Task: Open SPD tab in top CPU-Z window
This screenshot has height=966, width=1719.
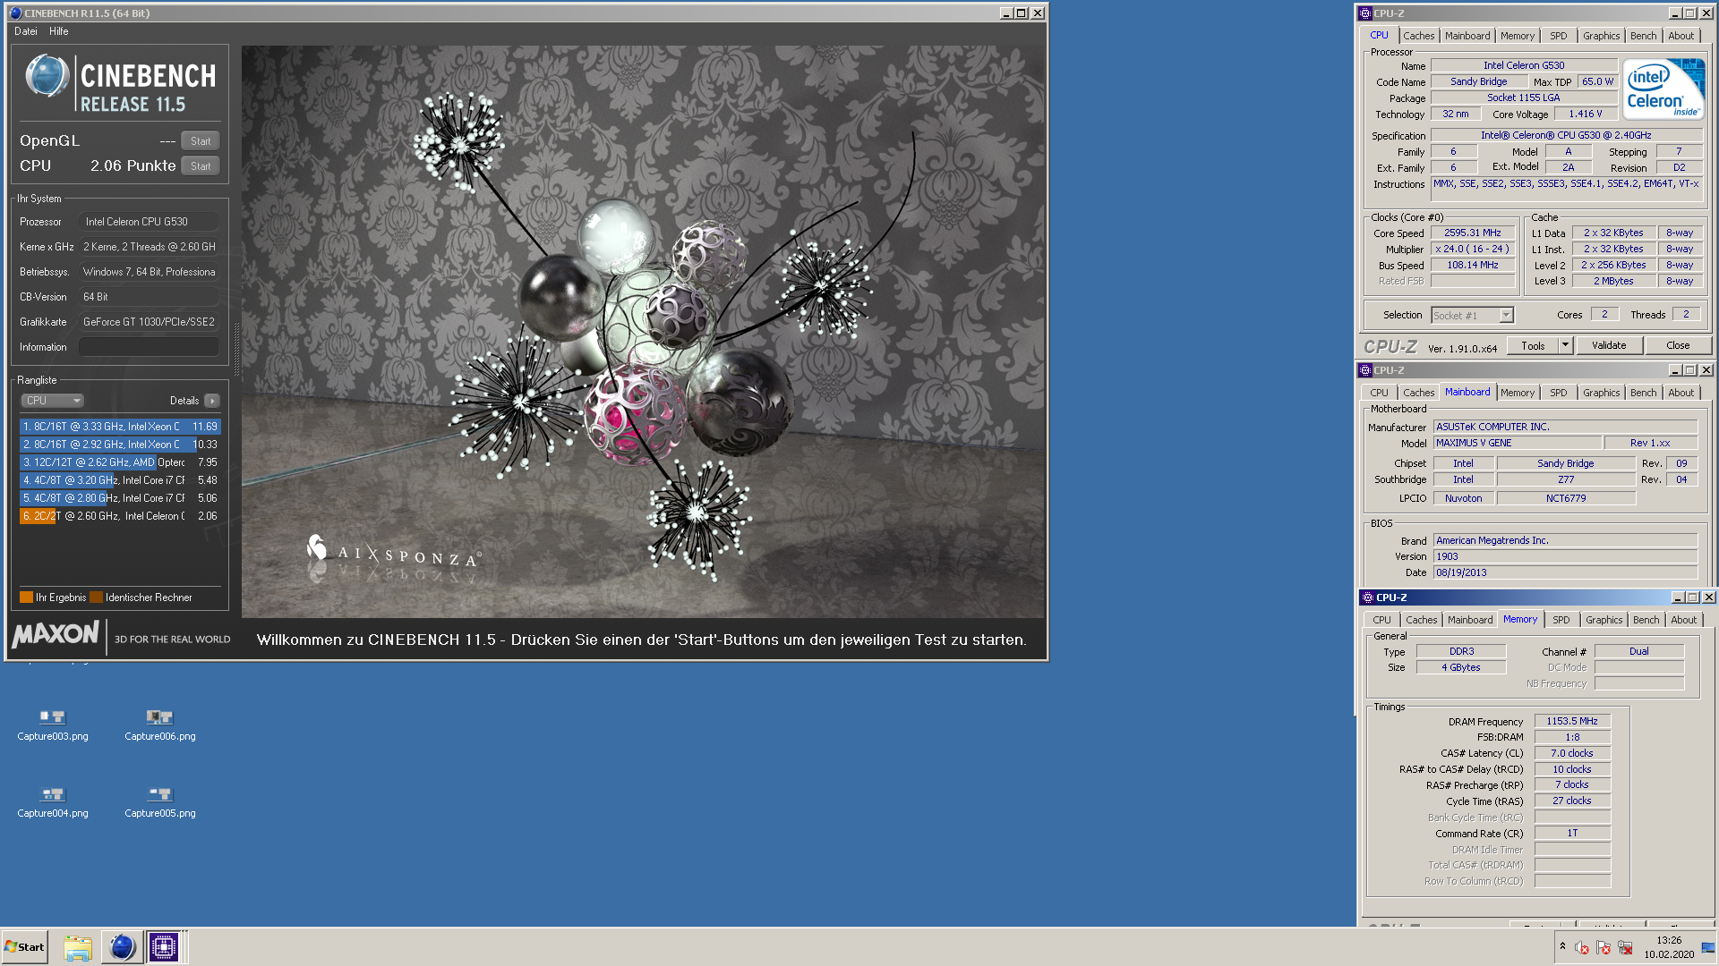Action: (x=1559, y=36)
